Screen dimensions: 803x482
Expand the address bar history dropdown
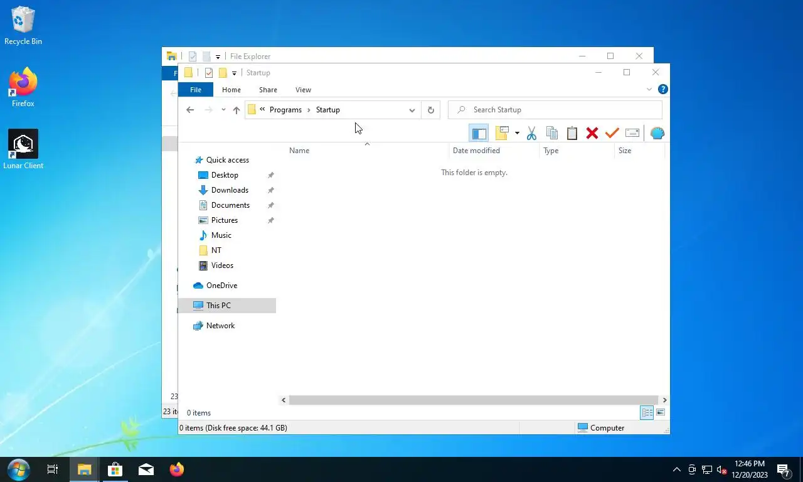coord(412,110)
